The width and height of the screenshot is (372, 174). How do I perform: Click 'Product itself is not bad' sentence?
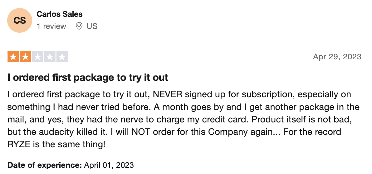click(301, 119)
